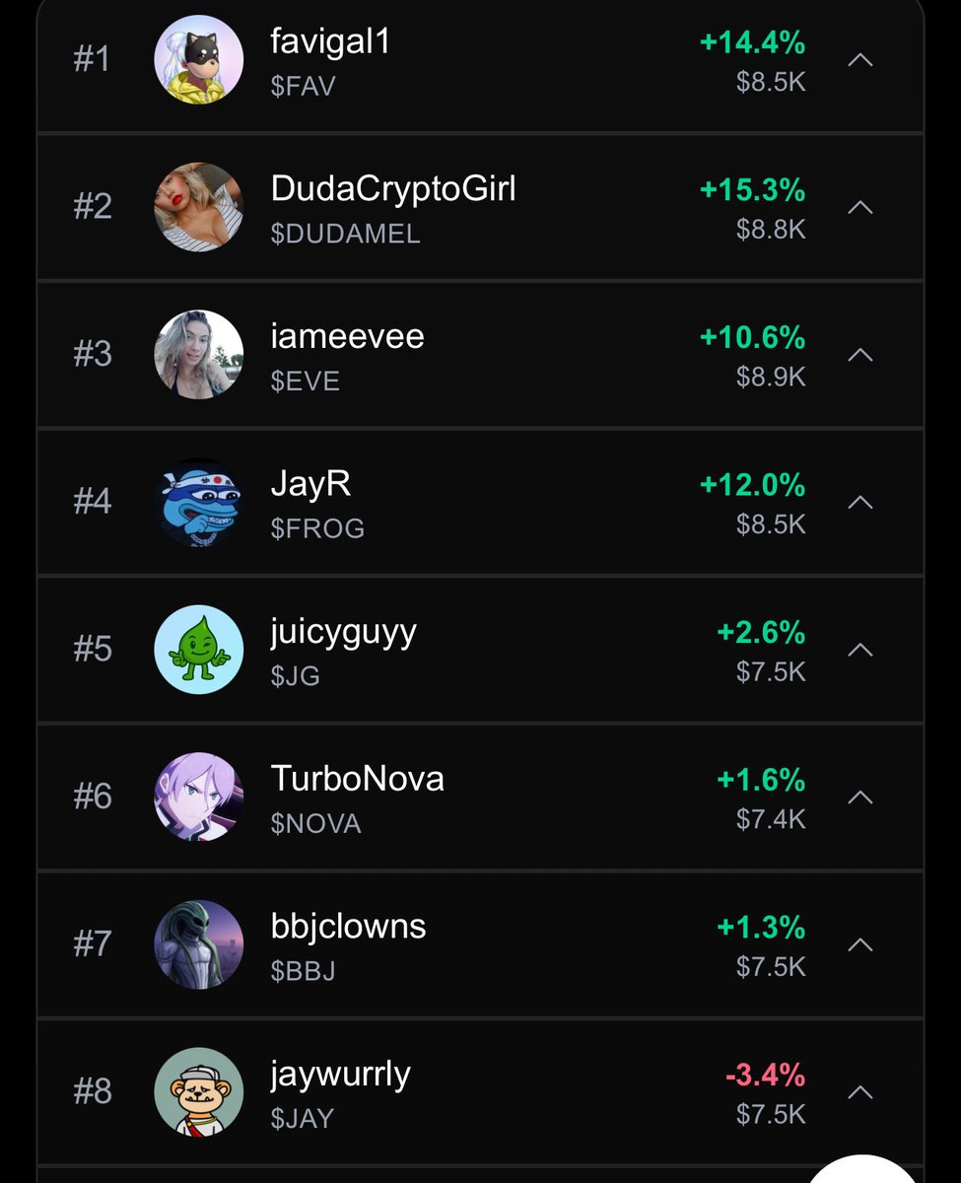The width and height of the screenshot is (961, 1183).
Task: Click the $NOVA ticker text
Action: coord(315,824)
